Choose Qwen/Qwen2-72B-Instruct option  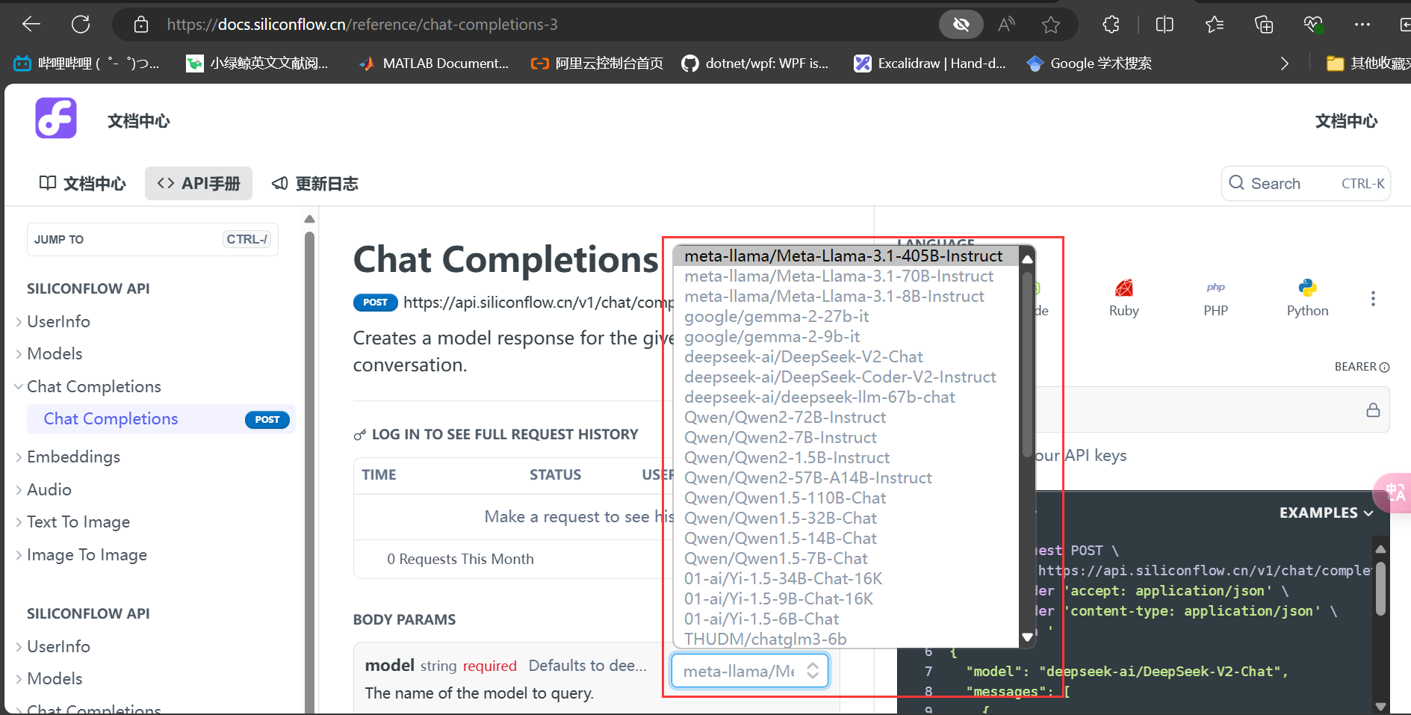[785, 418]
